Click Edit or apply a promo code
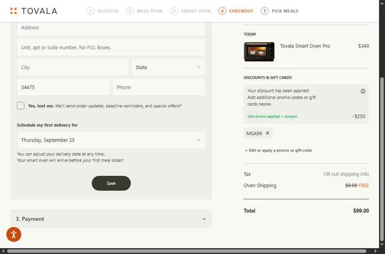This screenshot has height=254, width=385. click(279, 150)
